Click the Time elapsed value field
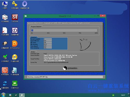130x97 pixels. click(48, 46)
